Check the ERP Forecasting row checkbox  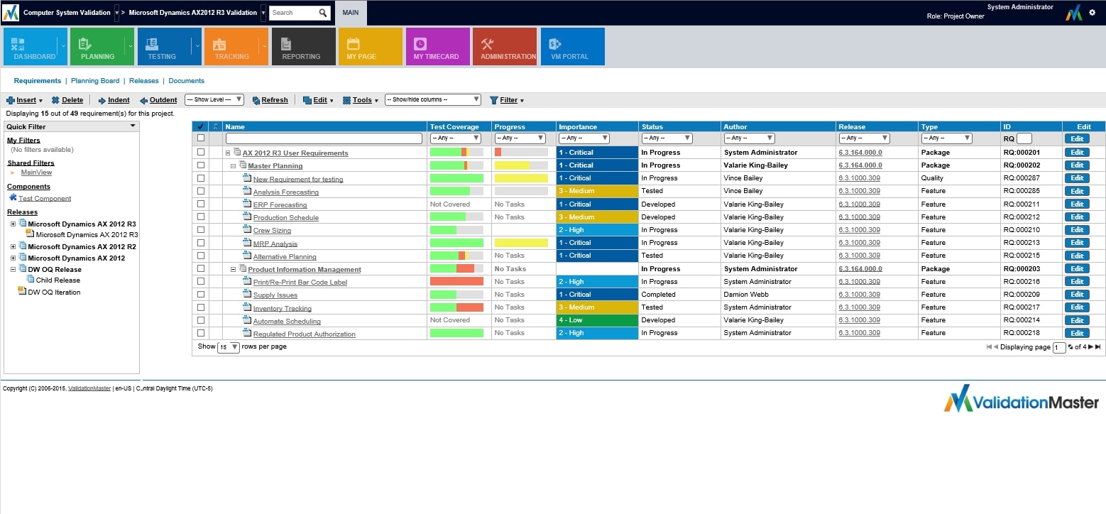pyautogui.click(x=201, y=204)
